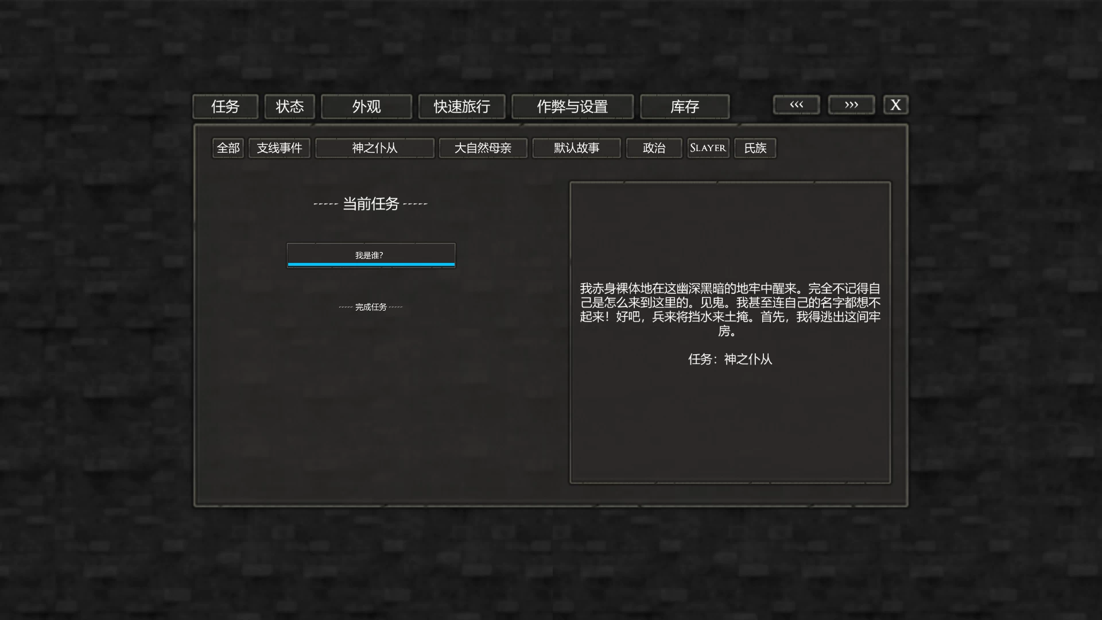Filter quests by 政治
The image size is (1102, 620).
click(654, 148)
